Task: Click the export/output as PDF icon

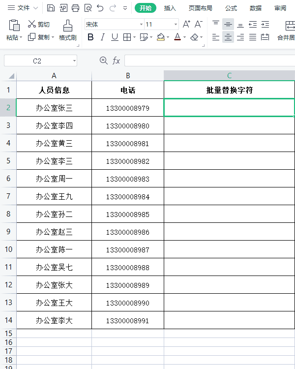Action: coord(63,8)
